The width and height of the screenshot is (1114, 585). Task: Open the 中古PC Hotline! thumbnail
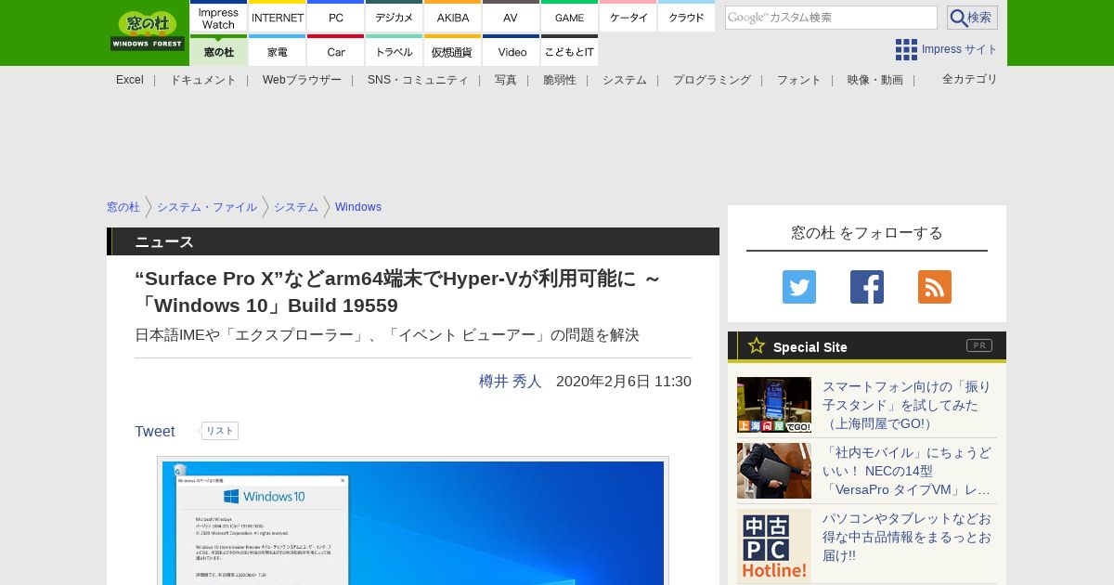pos(774,545)
